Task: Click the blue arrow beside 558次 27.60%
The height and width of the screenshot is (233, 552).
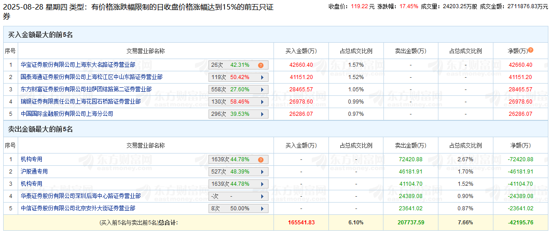Action: click(262, 89)
